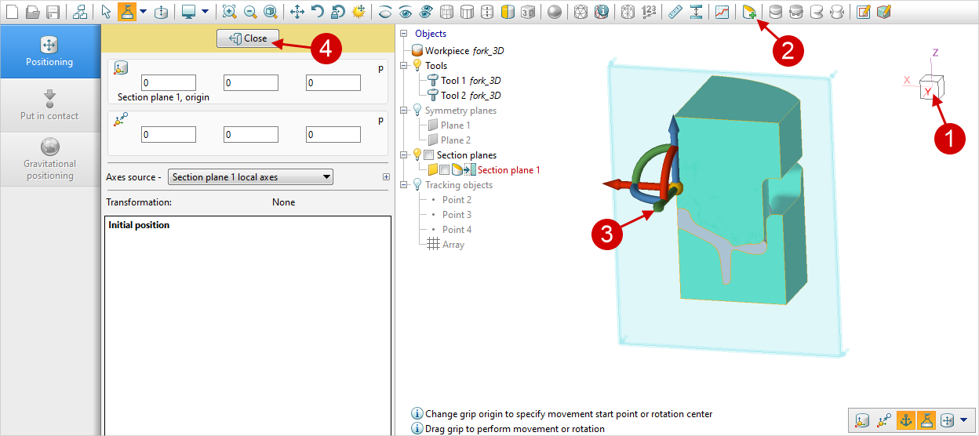
Task: Toggle the Tools lightbulb visibility
Action: pyautogui.click(x=417, y=66)
